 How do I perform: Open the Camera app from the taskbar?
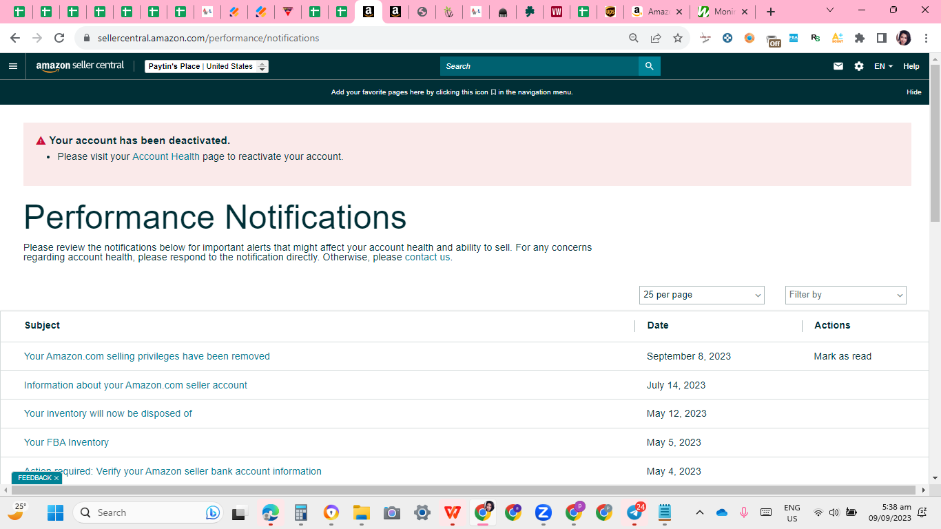392,512
